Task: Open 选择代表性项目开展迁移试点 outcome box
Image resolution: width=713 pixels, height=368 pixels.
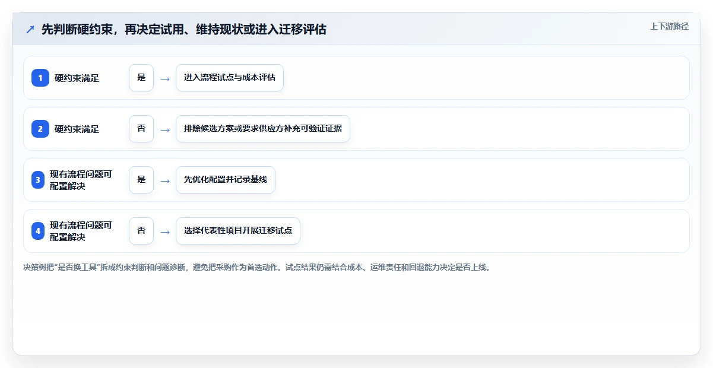Action: (x=238, y=231)
